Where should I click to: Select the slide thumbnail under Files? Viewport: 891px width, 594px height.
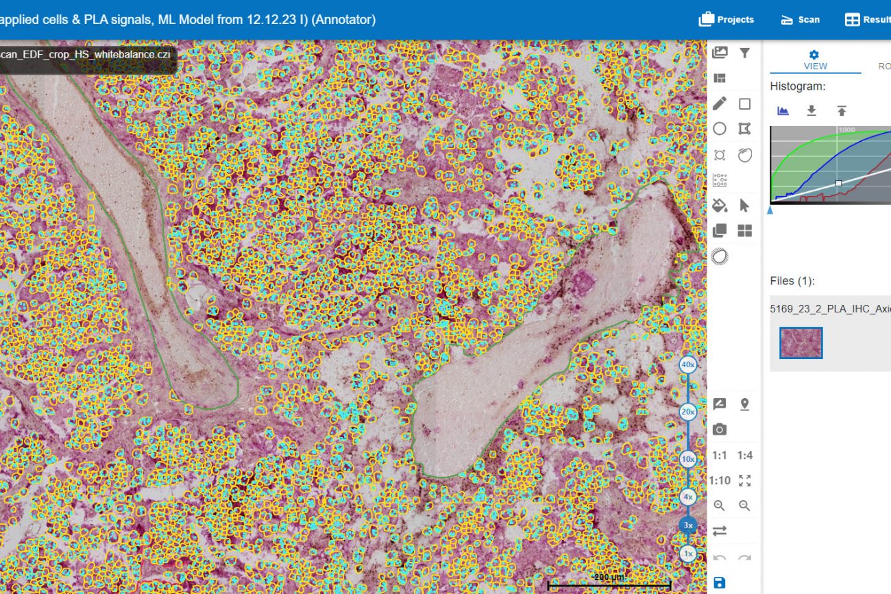tap(801, 343)
